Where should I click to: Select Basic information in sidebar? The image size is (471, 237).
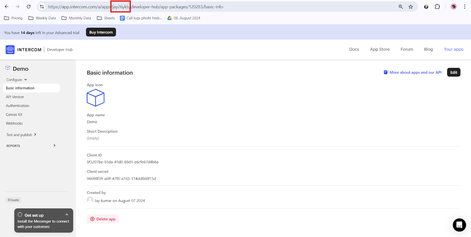(x=31, y=88)
